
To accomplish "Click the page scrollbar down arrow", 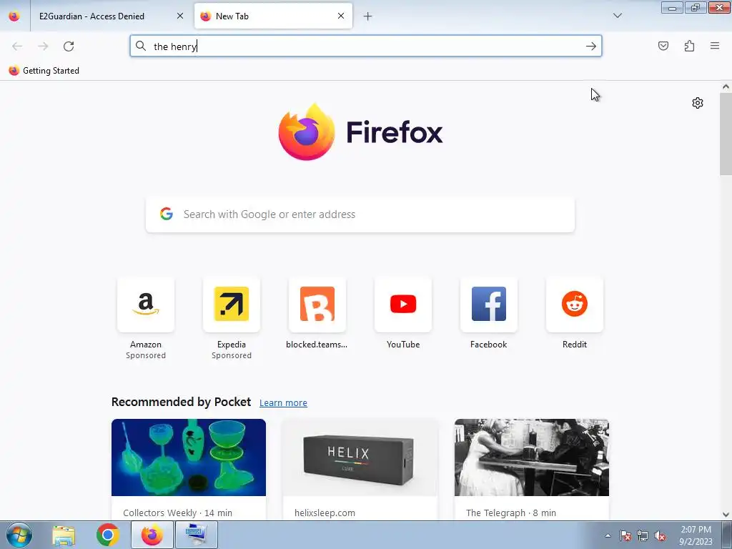I will click(726, 515).
